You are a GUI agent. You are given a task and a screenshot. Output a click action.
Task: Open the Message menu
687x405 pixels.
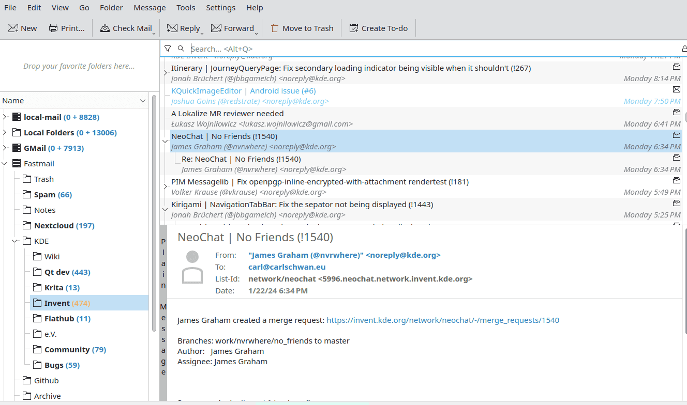coord(150,8)
